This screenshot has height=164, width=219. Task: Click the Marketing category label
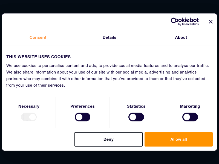pyautogui.click(x=190, y=106)
